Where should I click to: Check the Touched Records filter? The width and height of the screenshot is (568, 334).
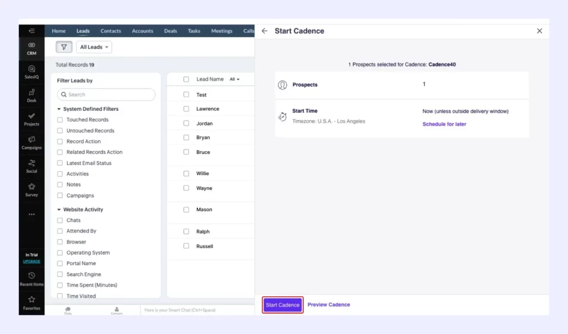[60, 119]
